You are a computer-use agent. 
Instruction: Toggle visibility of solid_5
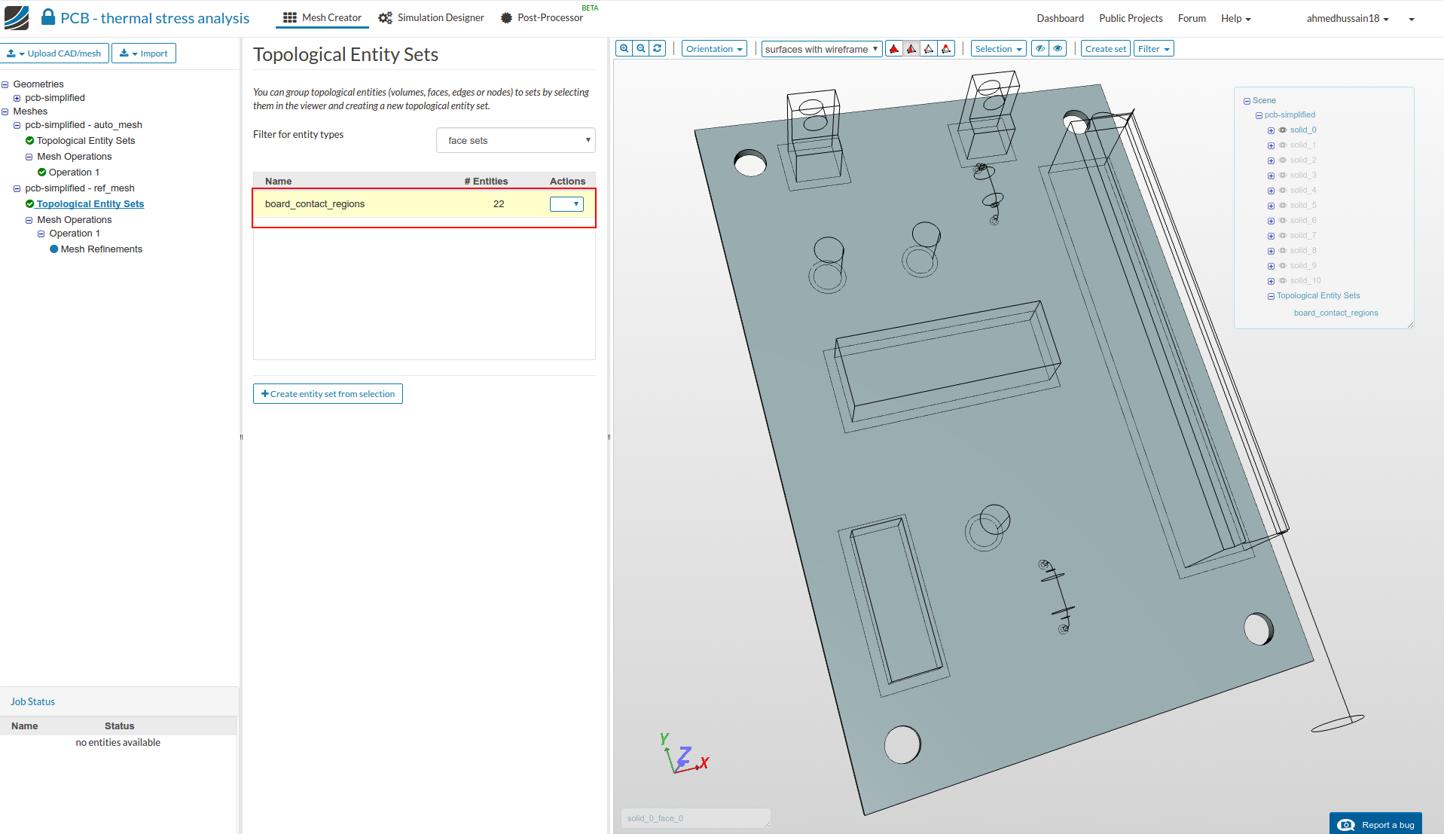tap(1283, 206)
